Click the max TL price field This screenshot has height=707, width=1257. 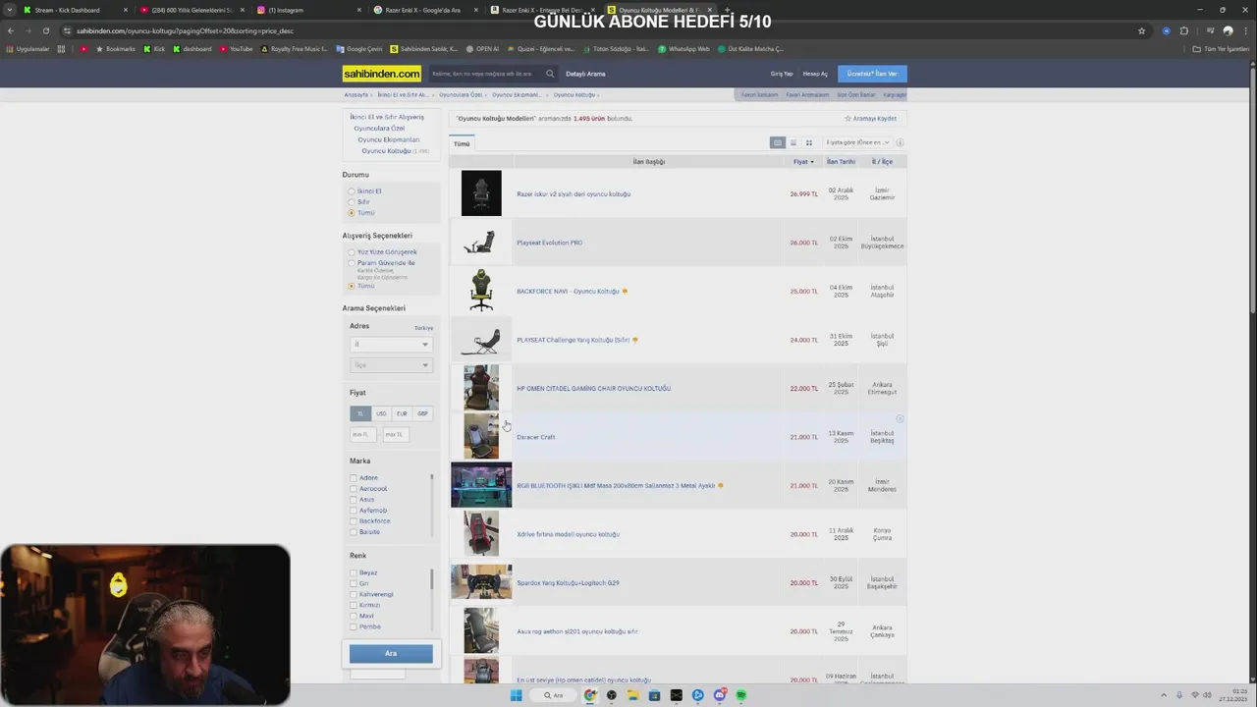396,434
